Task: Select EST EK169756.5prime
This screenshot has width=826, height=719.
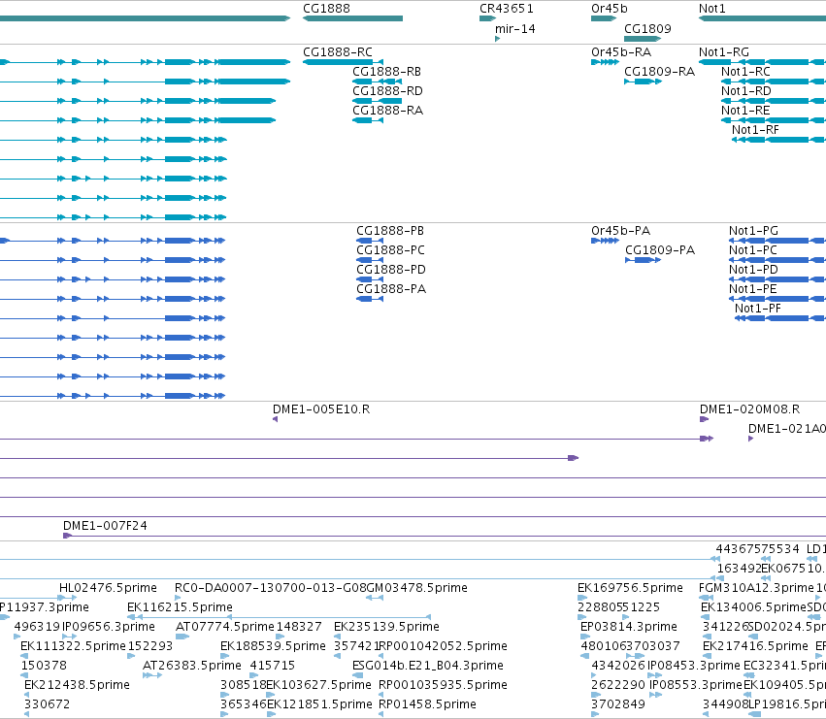Action: tap(582, 598)
